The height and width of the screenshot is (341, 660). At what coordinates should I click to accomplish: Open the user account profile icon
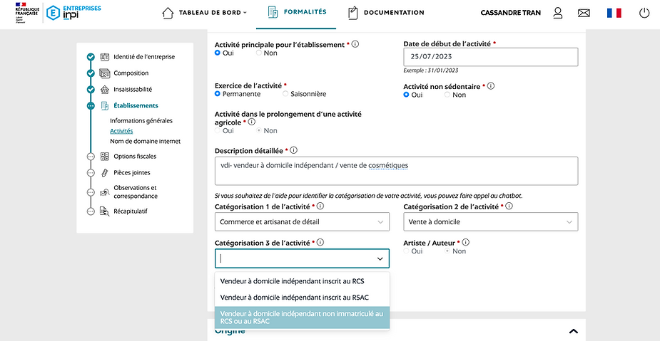558,13
